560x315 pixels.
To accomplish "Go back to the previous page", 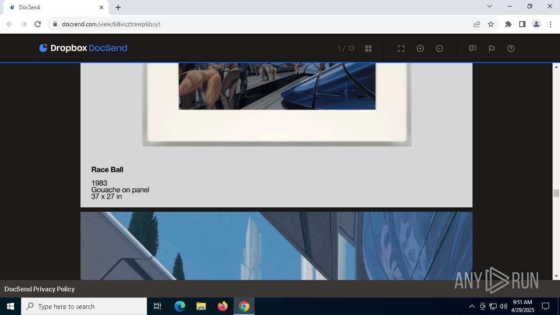I will pyautogui.click(x=10, y=24).
